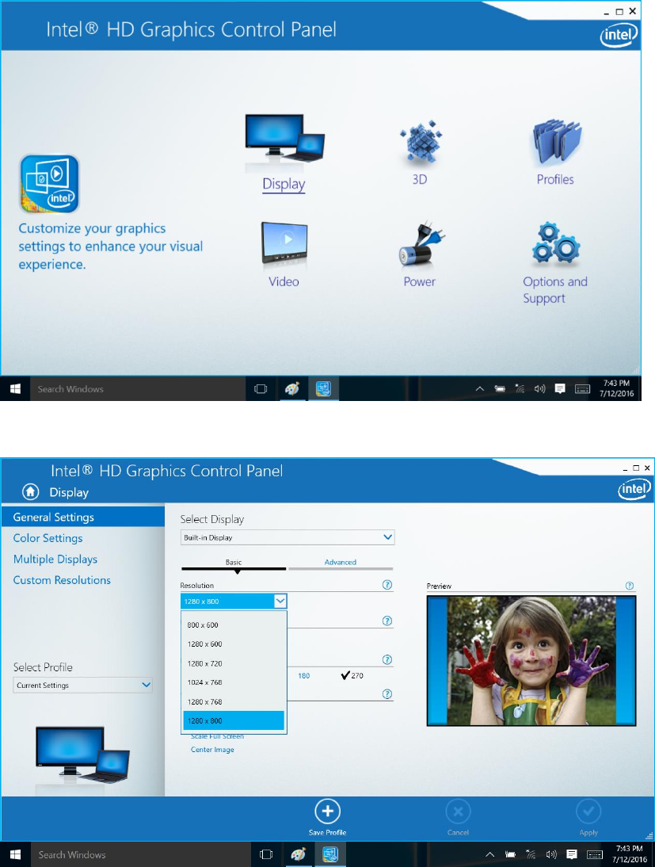Click the Display text link on home screen

click(x=284, y=184)
